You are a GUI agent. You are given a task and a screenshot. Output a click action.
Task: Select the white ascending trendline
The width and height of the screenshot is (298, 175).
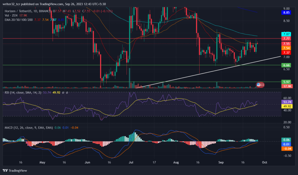point(208,72)
